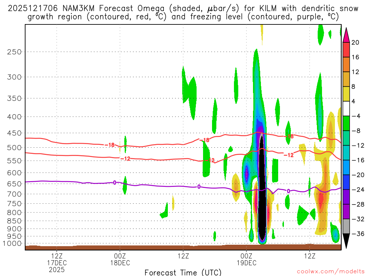Click the '-24' value on the color scale
The height and width of the screenshot is (276, 368).
(358, 189)
